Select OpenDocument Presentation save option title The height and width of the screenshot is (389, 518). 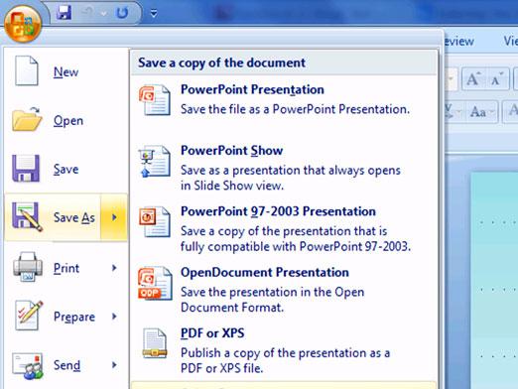265,272
